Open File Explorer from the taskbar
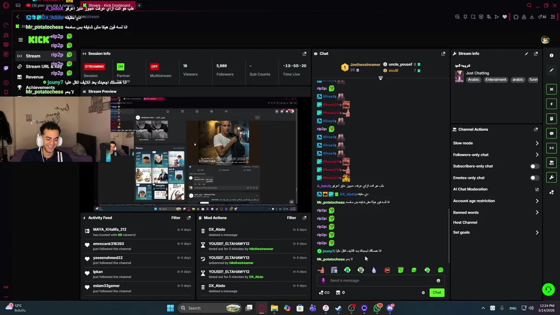Image resolution: width=560 pixels, height=315 pixels. pos(274,308)
